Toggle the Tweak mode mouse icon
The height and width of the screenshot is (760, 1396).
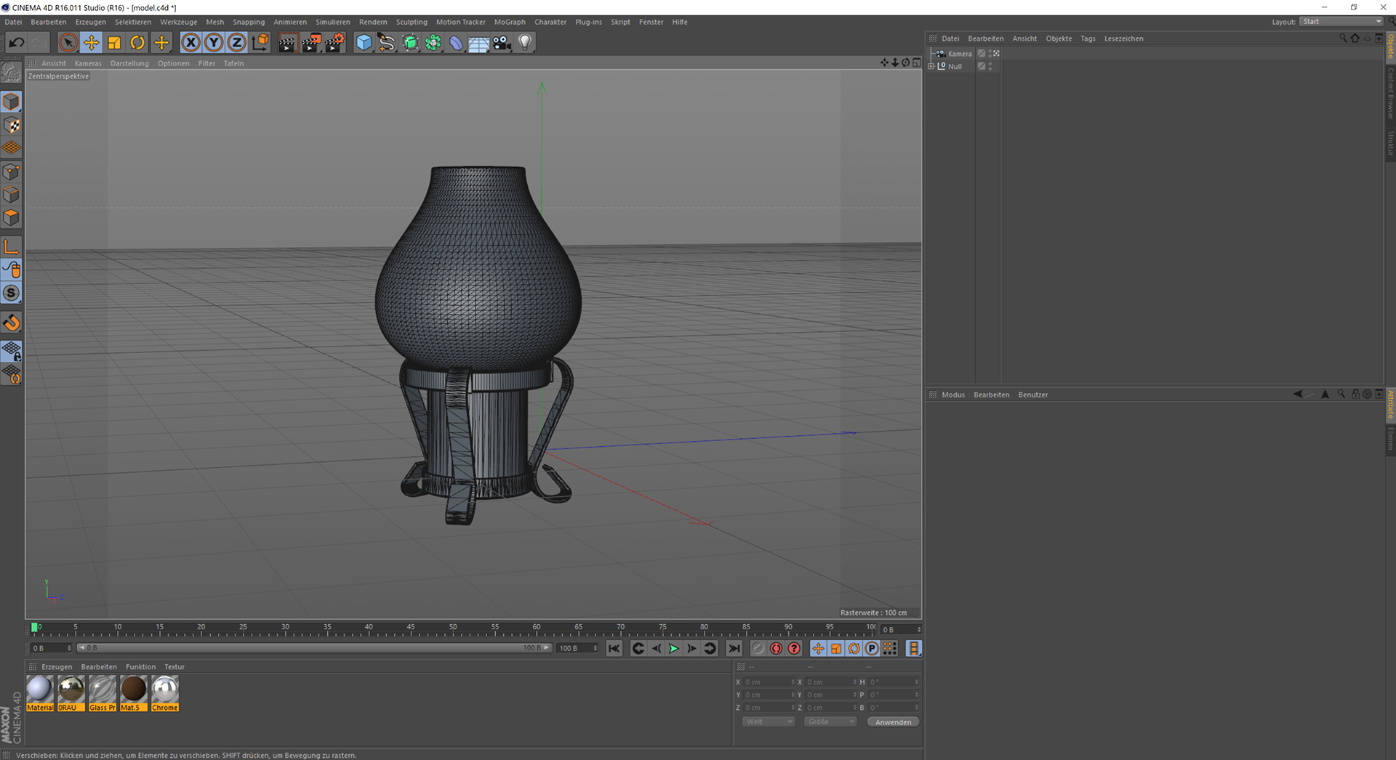(x=11, y=270)
